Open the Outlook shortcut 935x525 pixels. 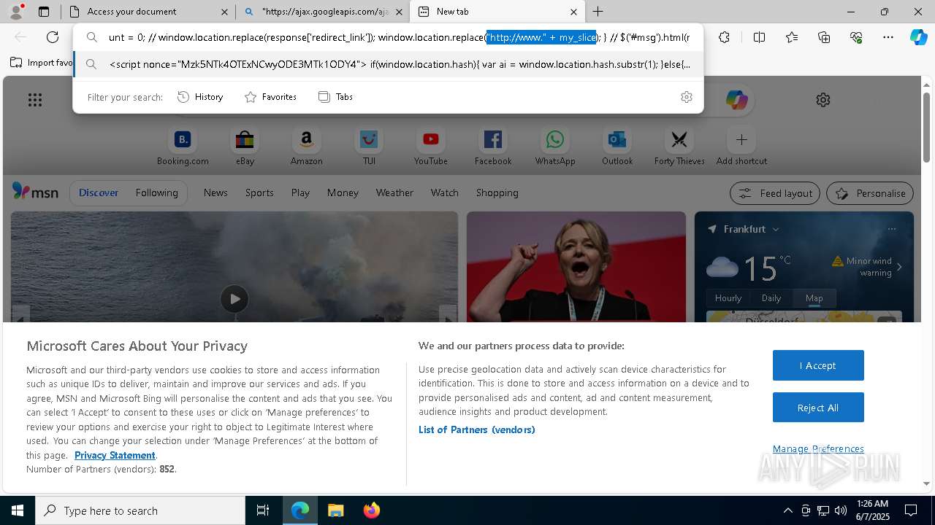[617, 147]
